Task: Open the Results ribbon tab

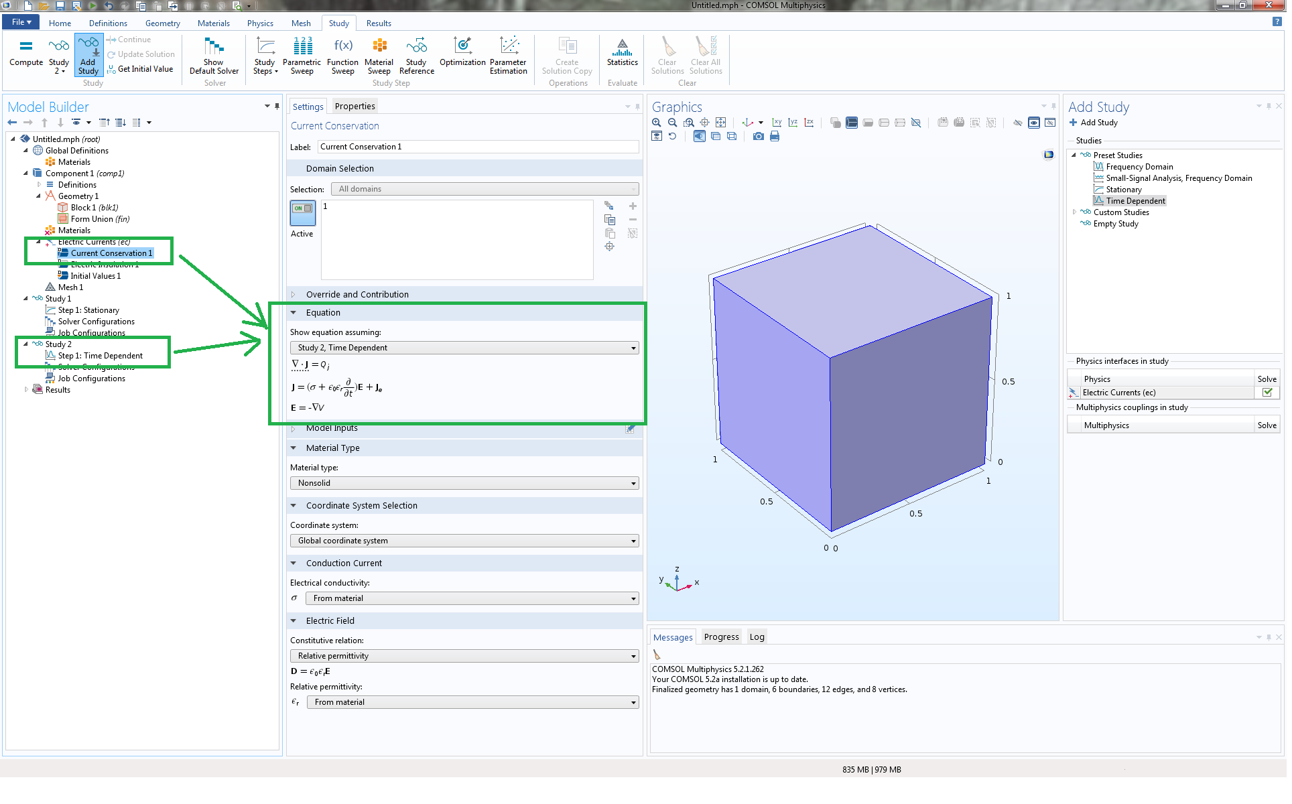Action: (x=379, y=23)
